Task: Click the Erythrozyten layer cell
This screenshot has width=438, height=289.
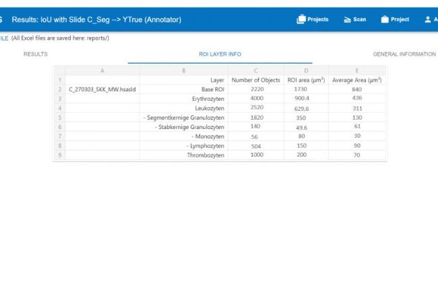Action: (183, 99)
